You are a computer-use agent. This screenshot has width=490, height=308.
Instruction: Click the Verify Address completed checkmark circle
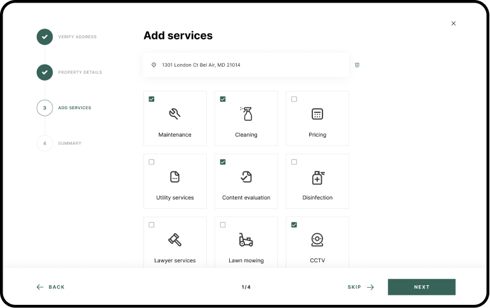[44, 37]
